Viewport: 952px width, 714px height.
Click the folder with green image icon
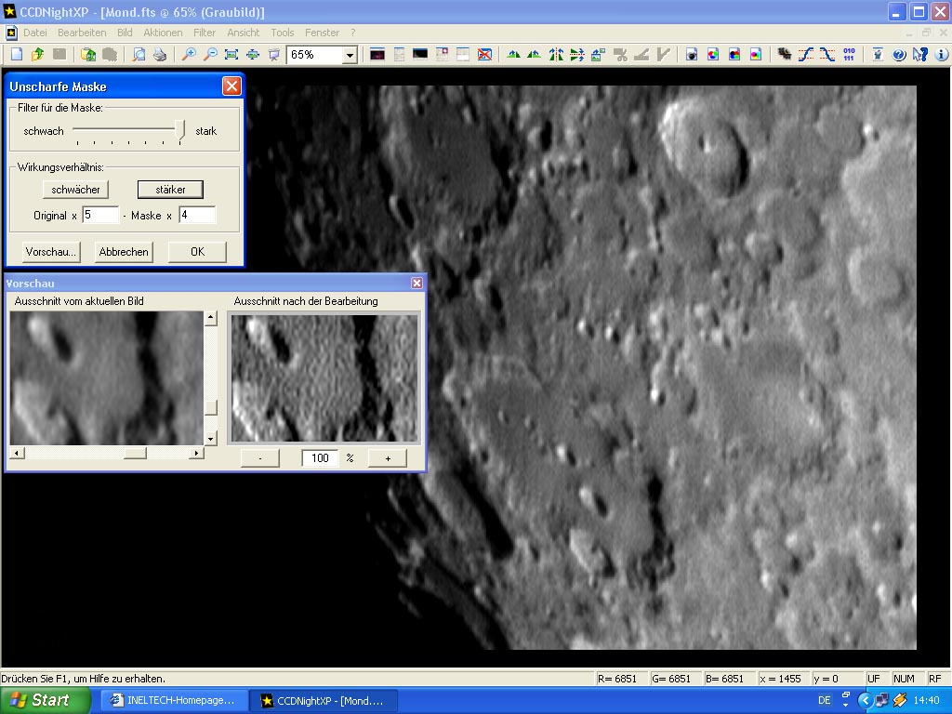(x=88, y=55)
